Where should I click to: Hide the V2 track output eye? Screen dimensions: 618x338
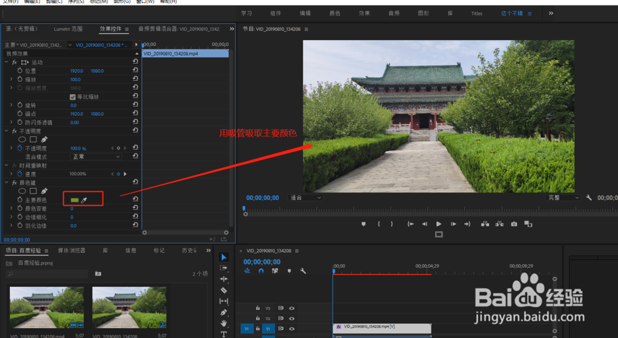[x=292, y=318]
